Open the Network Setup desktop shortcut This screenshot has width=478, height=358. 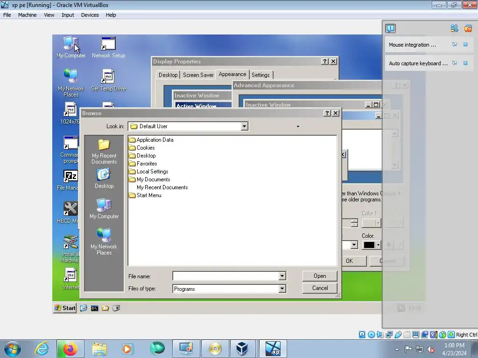click(108, 47)
